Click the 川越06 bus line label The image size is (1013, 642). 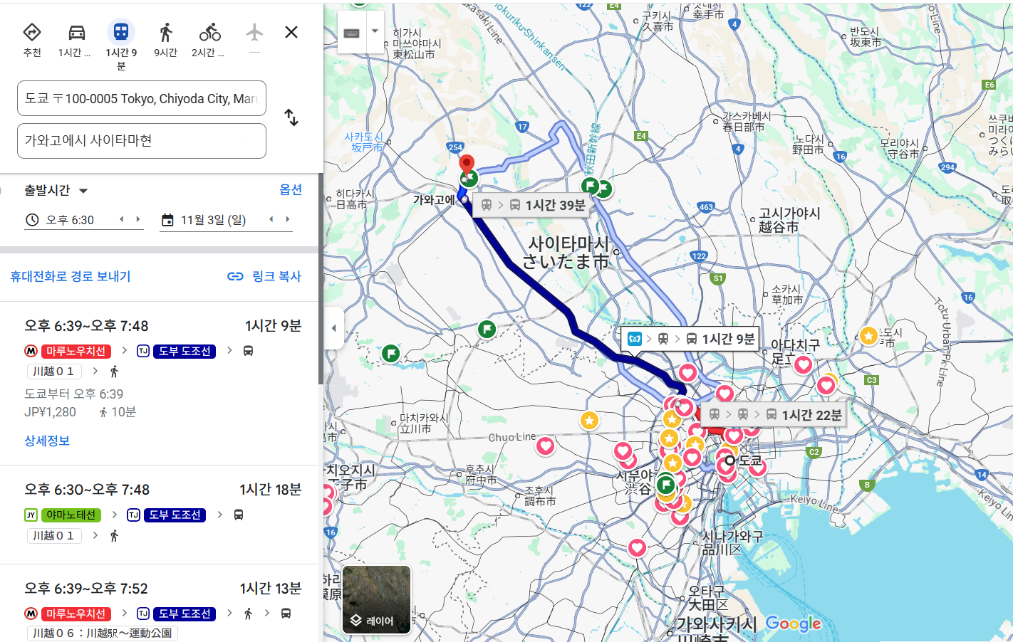coord(103,633)
